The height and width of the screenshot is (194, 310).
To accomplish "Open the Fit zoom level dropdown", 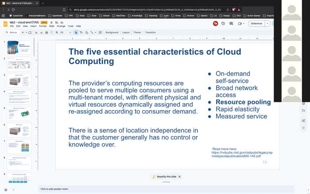I will [x=66, y=33].
